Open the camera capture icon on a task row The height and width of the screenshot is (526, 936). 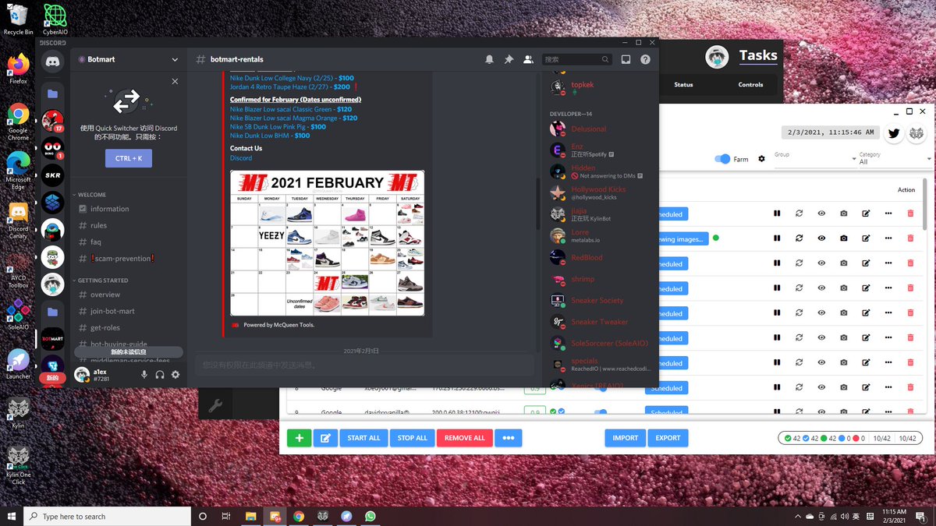pos(844,214)
